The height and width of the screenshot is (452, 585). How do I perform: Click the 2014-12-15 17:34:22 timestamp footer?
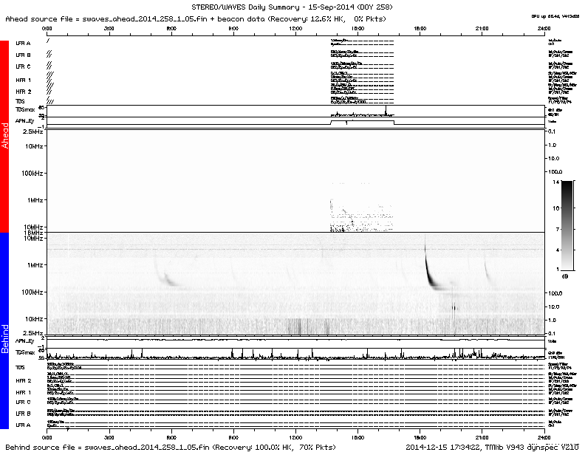[x=493, y=447]
